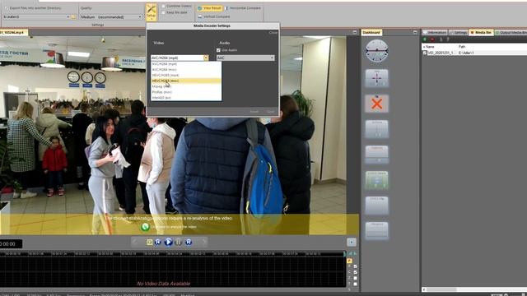The width and height of the screenshot is (527, 296).
Task: Click the square button right of playback bar
Action: tap(352, 242)
